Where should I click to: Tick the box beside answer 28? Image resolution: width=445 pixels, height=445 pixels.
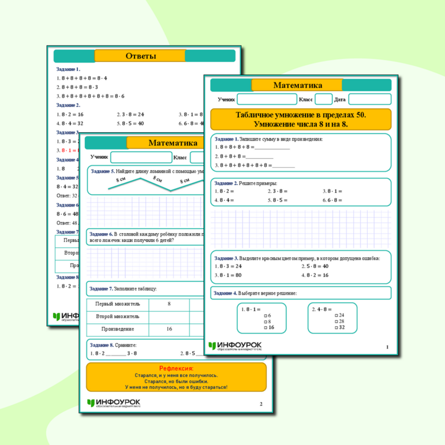pos(336,321)
